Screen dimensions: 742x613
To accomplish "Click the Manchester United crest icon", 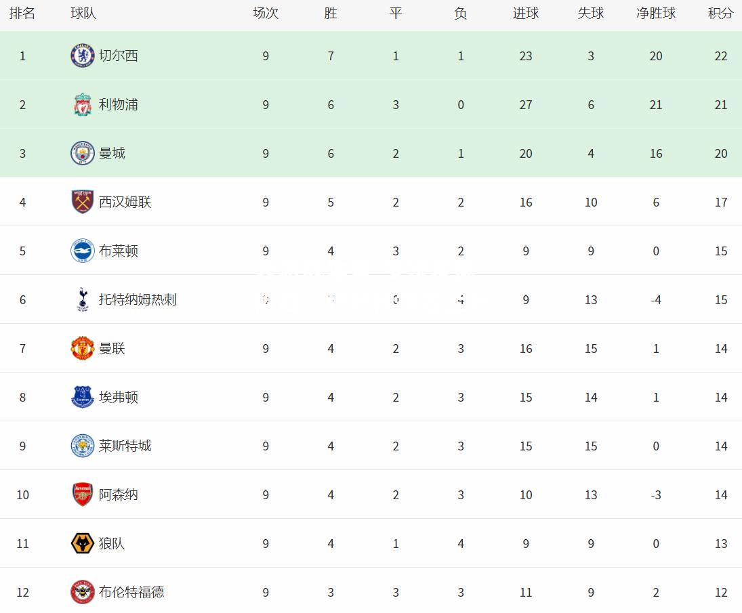I will click(x=83, y=348).
